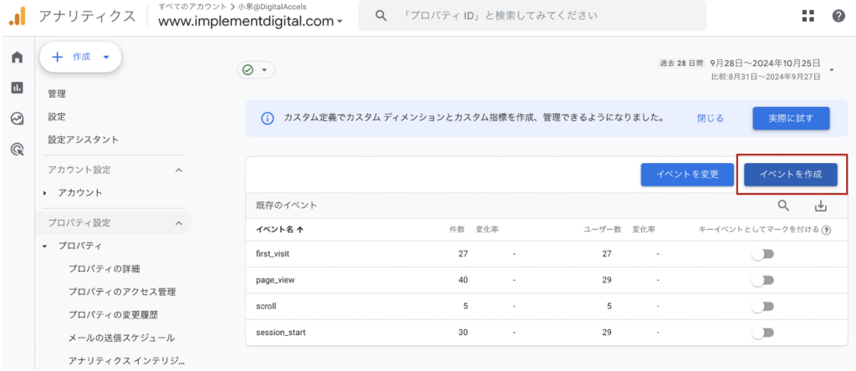This screenshot has width=856, height=371.
Task: Open 設定アシスタント in the left menu
Action: [x=83, y=140]
